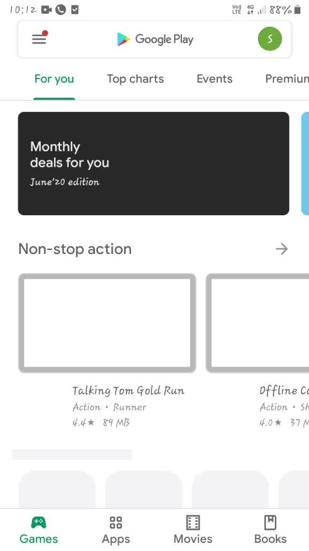Open the Apps grid icon

click(116, 522)
